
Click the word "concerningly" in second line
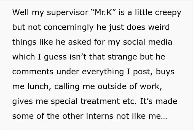click(x=69, y=27)
